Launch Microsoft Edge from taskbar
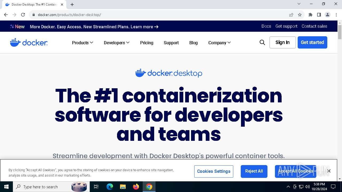Viewport: 342px width, 192px height. pos(110,187)
